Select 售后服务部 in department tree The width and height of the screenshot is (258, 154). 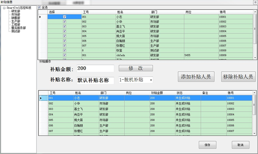(18, 28)
